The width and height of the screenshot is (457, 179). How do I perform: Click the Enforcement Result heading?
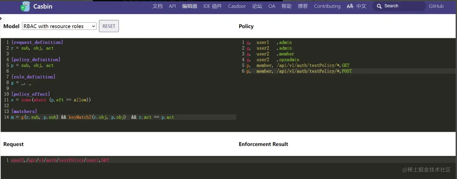(x=263, y=144)
